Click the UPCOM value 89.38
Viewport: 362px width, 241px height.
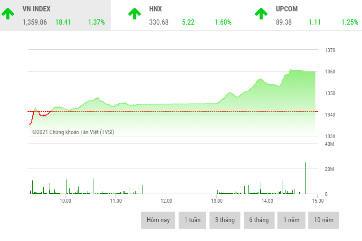pos(284,22)
